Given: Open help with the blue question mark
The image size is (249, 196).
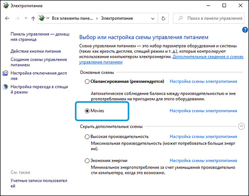Looking at the screenshot, I should (x=245, y=30).
